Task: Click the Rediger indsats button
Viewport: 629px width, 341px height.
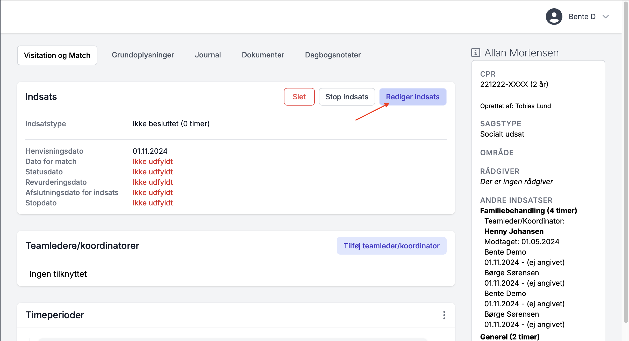Action: tap(413, 97)
